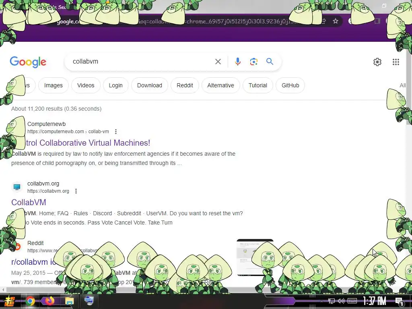Open the computer app icon in the taskbar
Viewport: 412px width, 309px height.
point(89,301)
